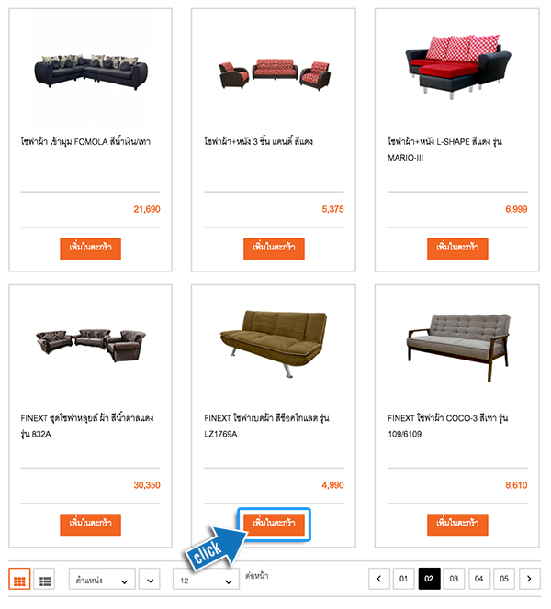The height and width of the screenshot is (609, 551).
Task: Add LZ1769A sofa bed to cart
Action: pyautogui.click(x=274, y=525)
